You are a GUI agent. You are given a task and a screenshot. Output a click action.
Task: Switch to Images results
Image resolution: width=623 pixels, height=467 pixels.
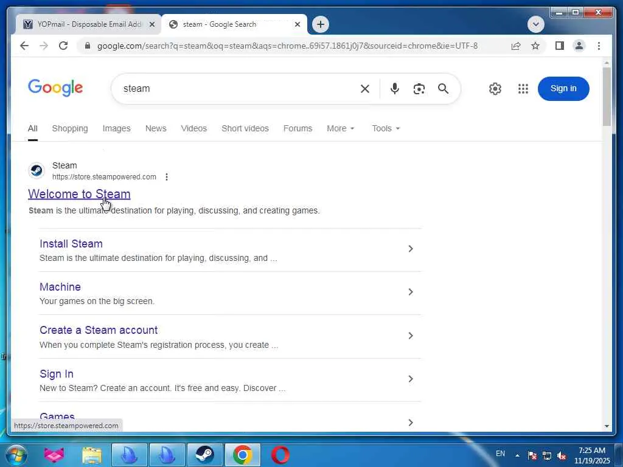pos(116,128)
